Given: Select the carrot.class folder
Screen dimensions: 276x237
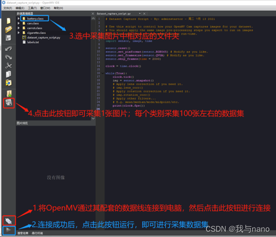Looking at the screenshot, I should (35, 28).
